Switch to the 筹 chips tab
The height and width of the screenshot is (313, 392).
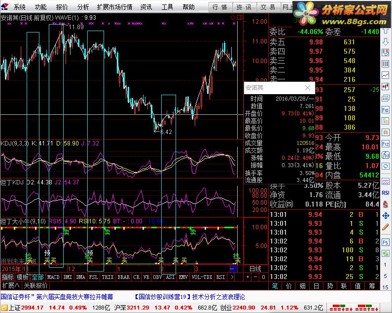click(372, 286)
